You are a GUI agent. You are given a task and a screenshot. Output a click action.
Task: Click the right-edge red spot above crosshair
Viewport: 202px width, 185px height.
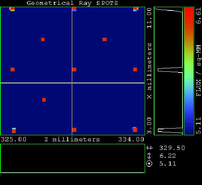(x=135, y=70)
